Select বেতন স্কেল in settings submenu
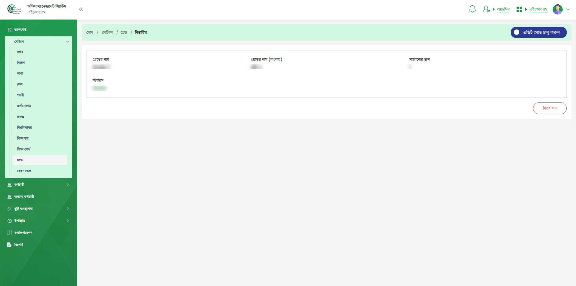 point(24,171)
